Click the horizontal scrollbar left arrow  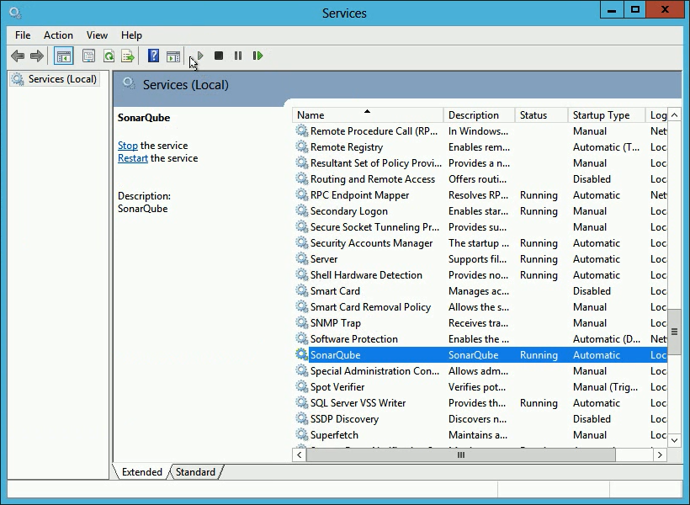tap(300, 454)
